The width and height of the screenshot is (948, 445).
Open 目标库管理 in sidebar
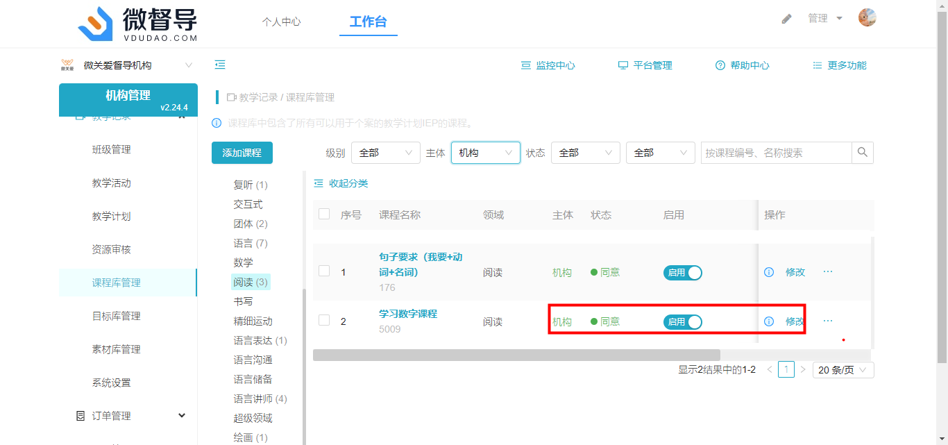pos(116,316)
